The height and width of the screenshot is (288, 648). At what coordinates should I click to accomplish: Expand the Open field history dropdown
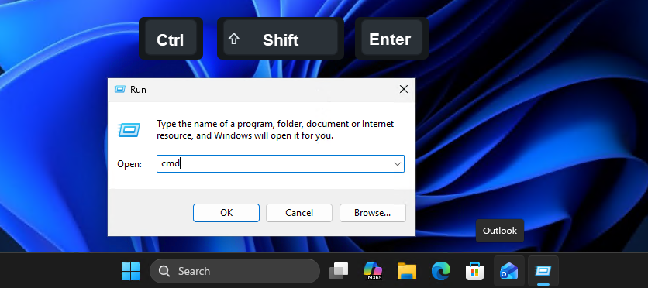(x=398, y=164)
